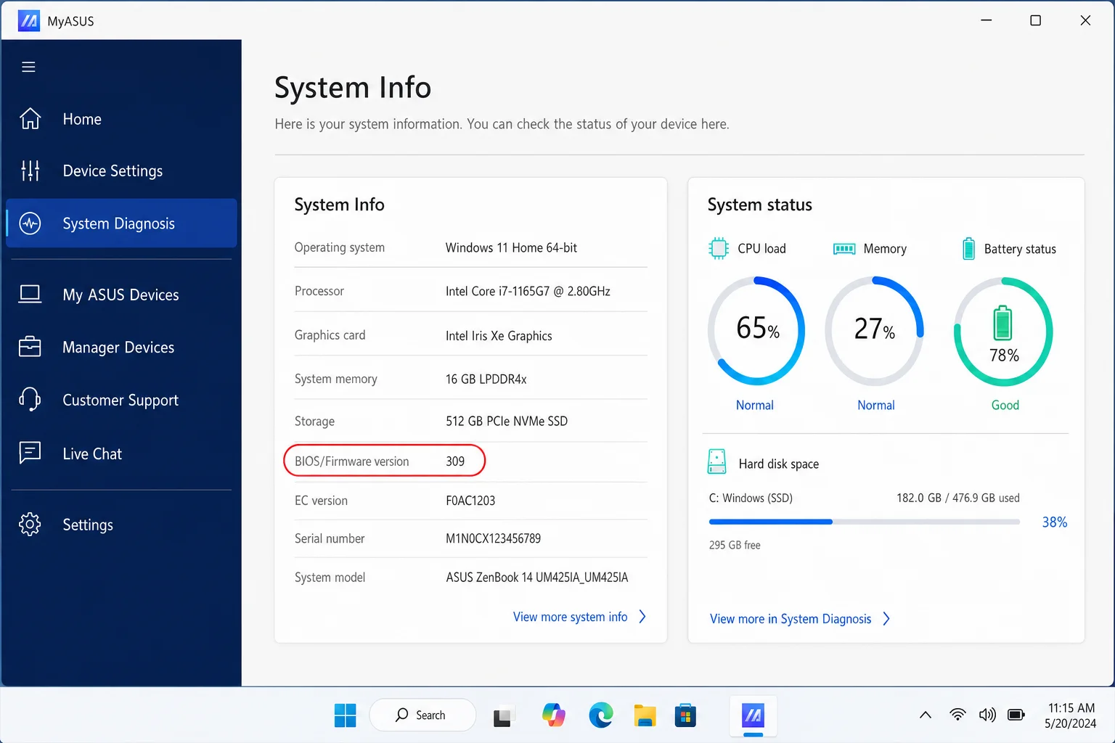Click the CPU load 65% gauge
Image resolution: width=1115 pixels, height=743 pixels.
click(x=756, y=330)
